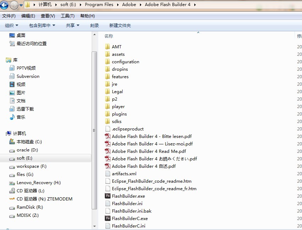The height and width of the screenshot is (230, 302).
Task: Open the 共享 toolbar dropdown
Action: (x=72, y=26)
